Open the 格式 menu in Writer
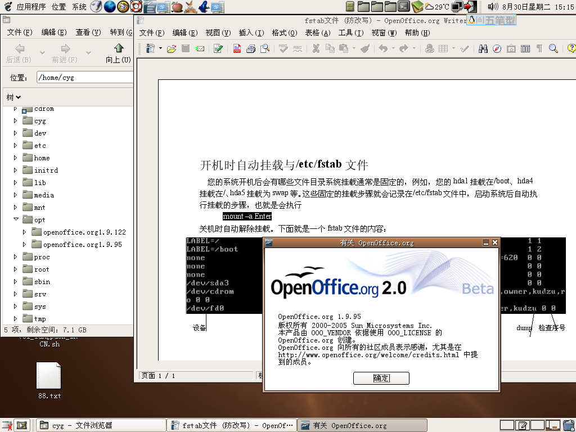The image size is (576, 432). coord(284,33)
